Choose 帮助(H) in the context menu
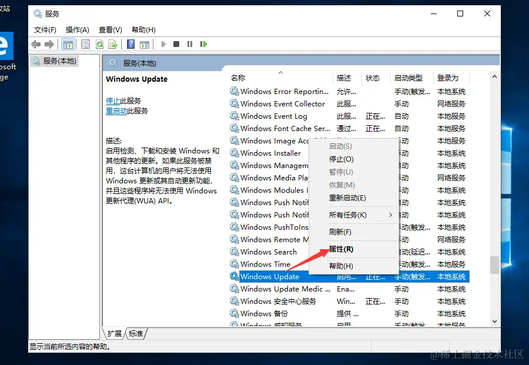Image resolution: width=529 pixels, height=365 pixels. pyautogui.click(x=354, y=266)
